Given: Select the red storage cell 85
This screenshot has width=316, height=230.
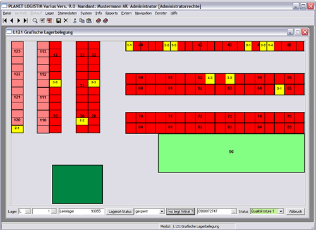Looking at the screenshot, I should point(289,128).
